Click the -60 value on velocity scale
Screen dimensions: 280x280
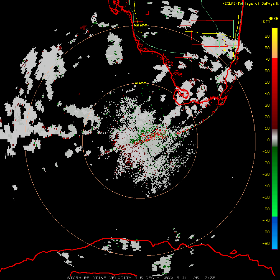coord(266,209)
